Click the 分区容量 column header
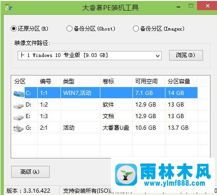217x195 pixels. 179,82
